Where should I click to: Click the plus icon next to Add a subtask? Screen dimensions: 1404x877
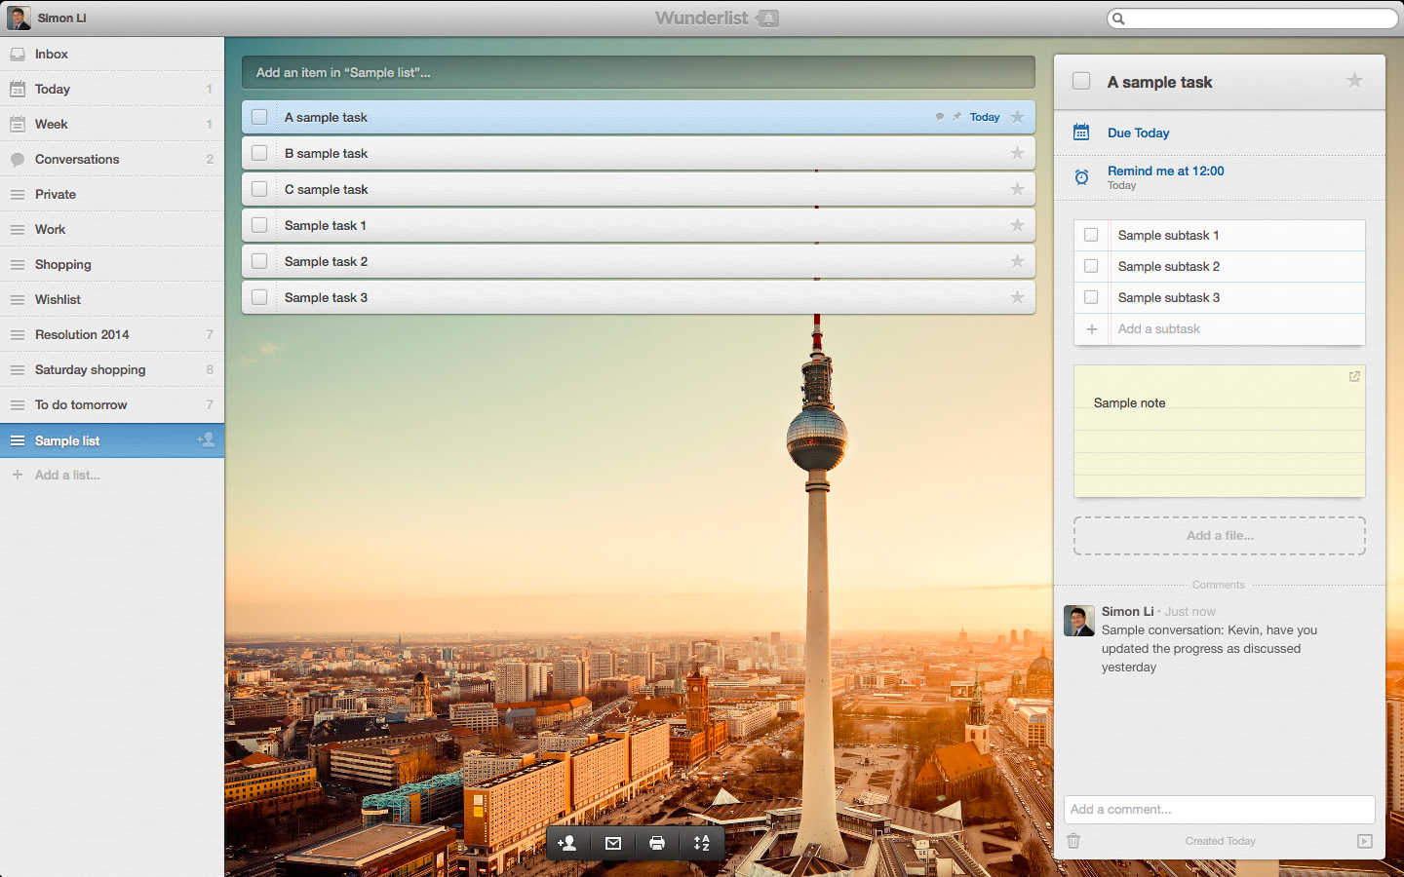tap(1092, 329)
